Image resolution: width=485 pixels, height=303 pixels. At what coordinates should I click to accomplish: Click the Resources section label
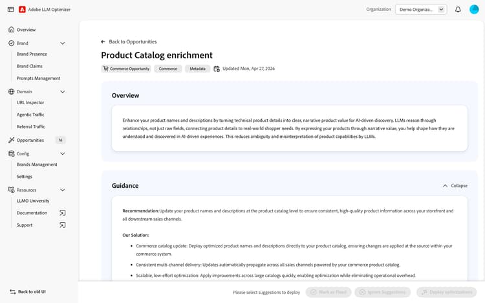27,190
